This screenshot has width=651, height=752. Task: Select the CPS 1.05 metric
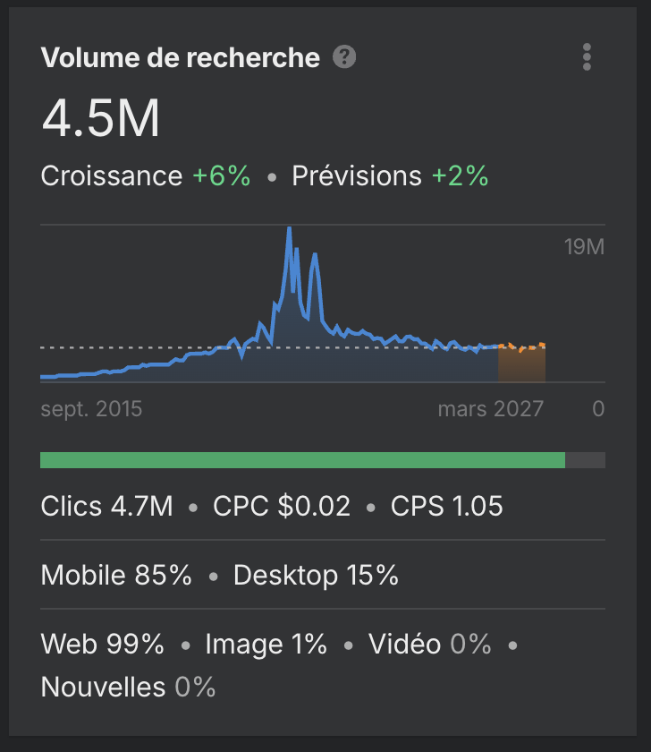click(x=446, y=507)
